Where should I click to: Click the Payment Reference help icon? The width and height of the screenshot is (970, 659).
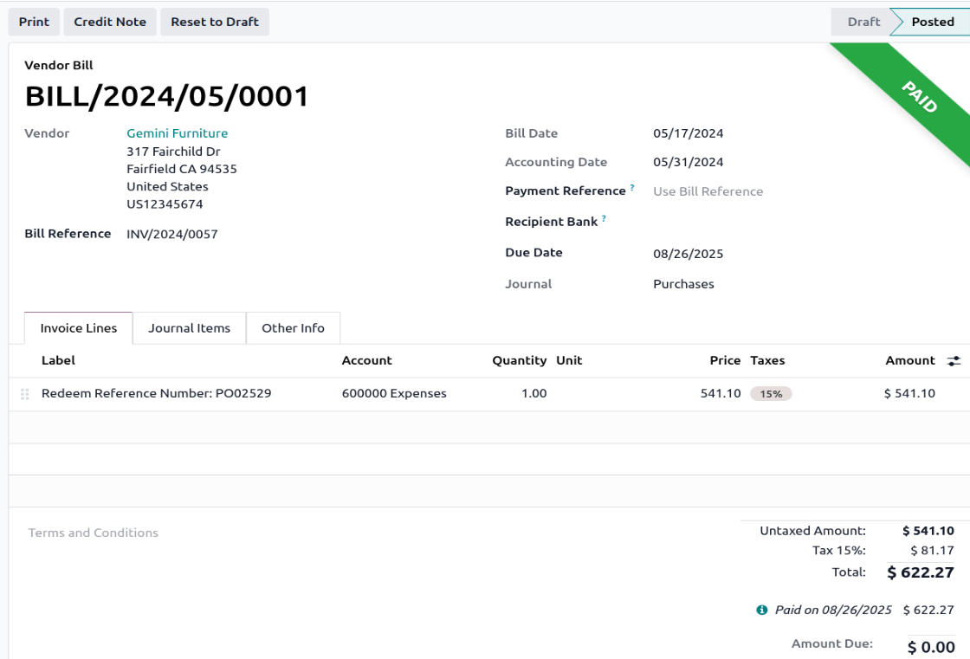(x=632, y=188)
